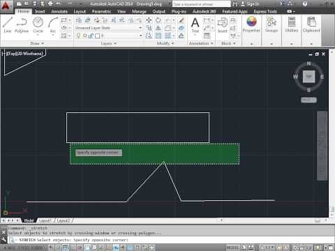
Task: Select the Rotate tool
Action: (158, 20)
